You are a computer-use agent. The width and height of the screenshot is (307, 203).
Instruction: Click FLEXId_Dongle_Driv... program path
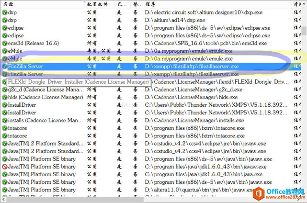pyautogui.click(x=220, y=82)
